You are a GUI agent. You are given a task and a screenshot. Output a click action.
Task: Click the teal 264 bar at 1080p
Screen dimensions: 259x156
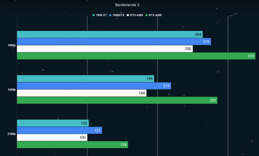click(x=110, y=34)
